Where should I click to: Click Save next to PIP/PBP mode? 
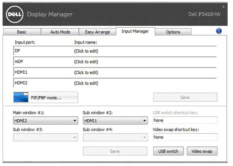coord(185,97)
